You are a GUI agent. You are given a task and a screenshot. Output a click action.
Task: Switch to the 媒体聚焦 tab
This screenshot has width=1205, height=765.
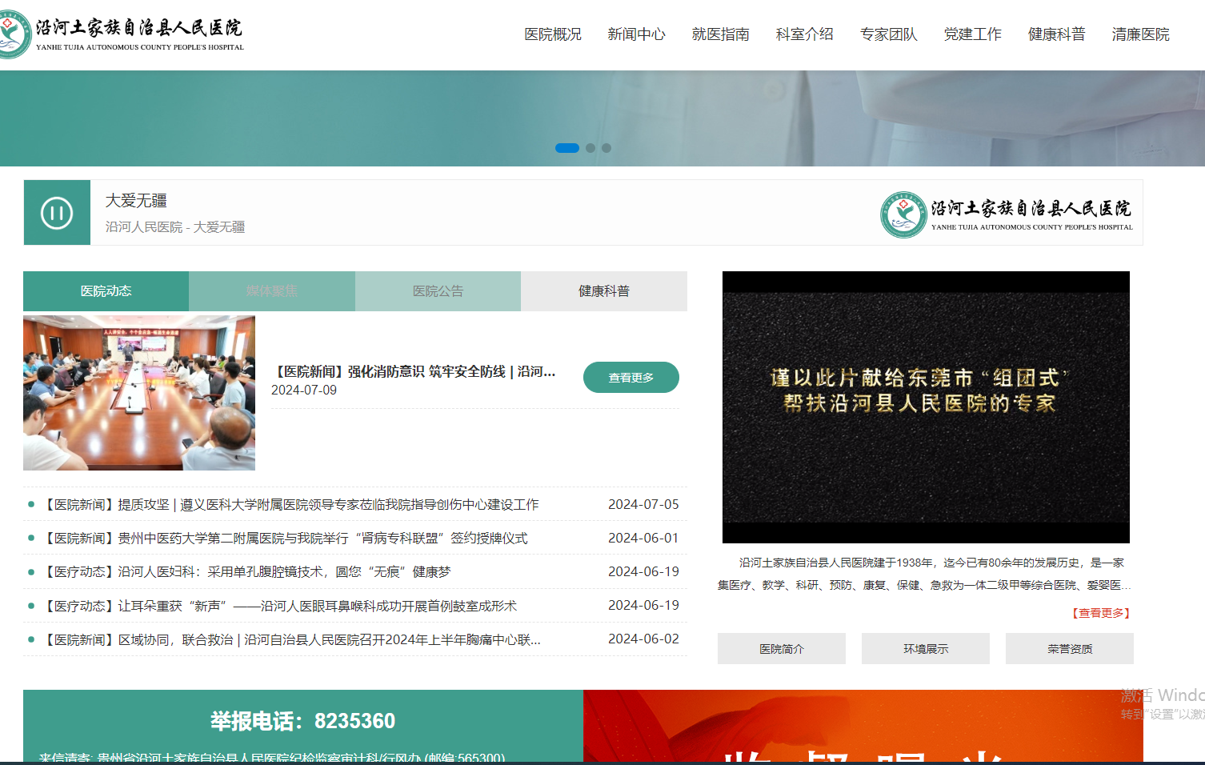[x=272, y=291]
